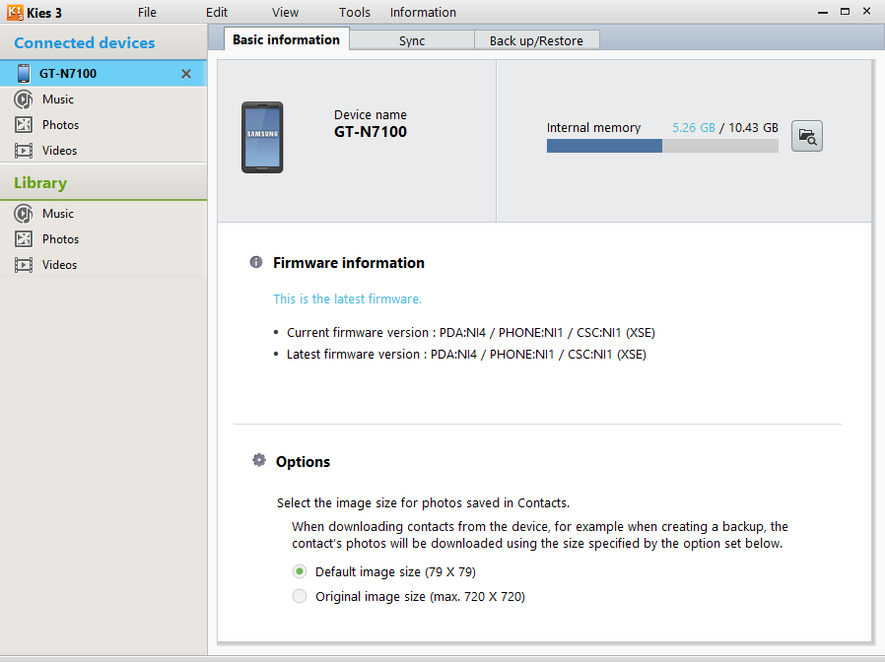
Task: Click the internal memory usage bar
Action: pos(662,146)
